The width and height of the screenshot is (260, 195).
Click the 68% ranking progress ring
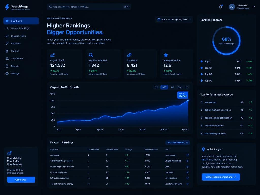(226, 41)
